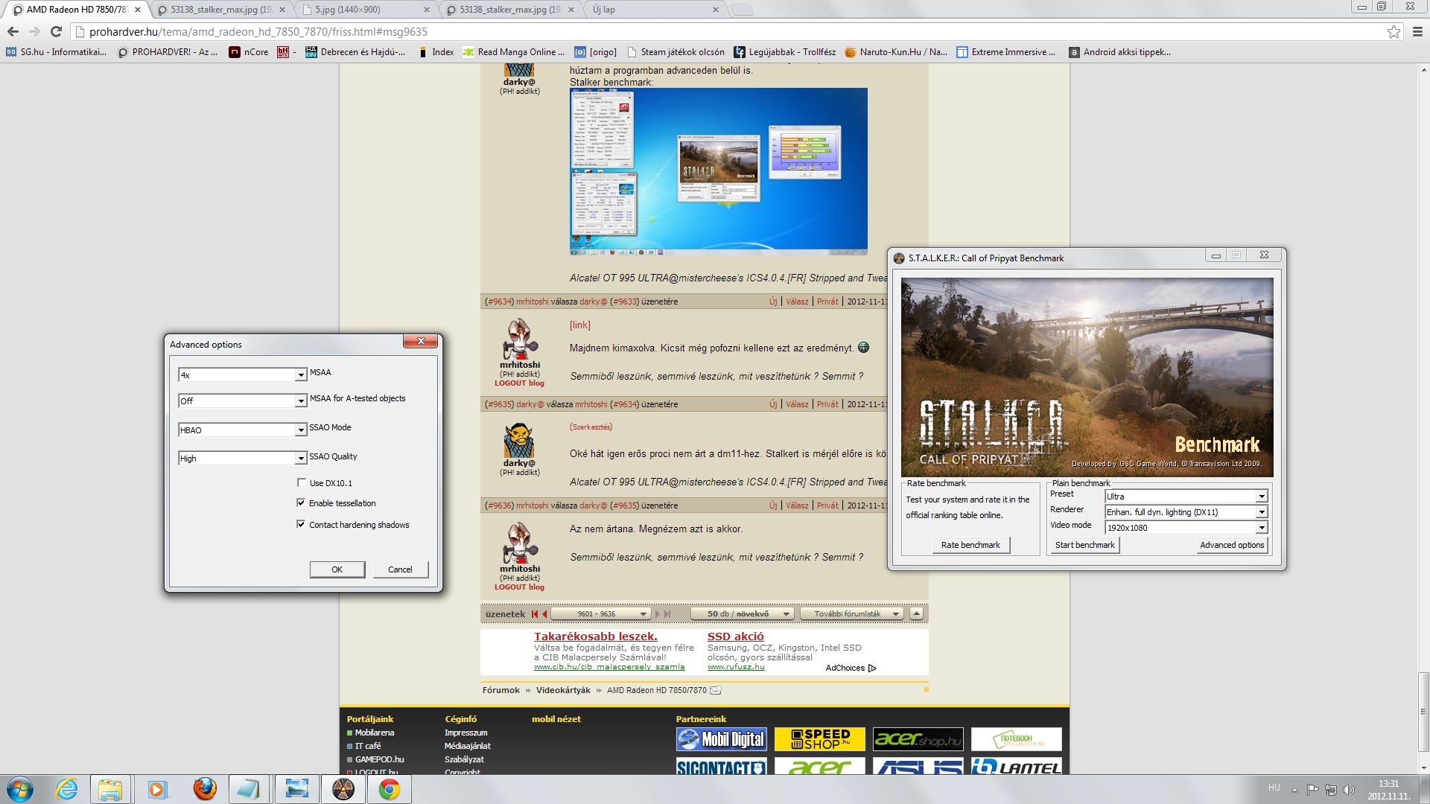This screenshot has width=1430, height=804.
Task: Click the page vertical scrollbar thumb
Action: click(x=1423, y=713)
